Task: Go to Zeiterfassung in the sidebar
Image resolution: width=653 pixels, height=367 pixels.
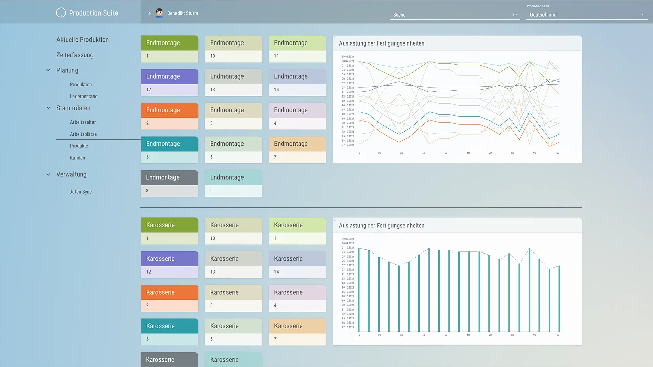Action: [75, 55]
